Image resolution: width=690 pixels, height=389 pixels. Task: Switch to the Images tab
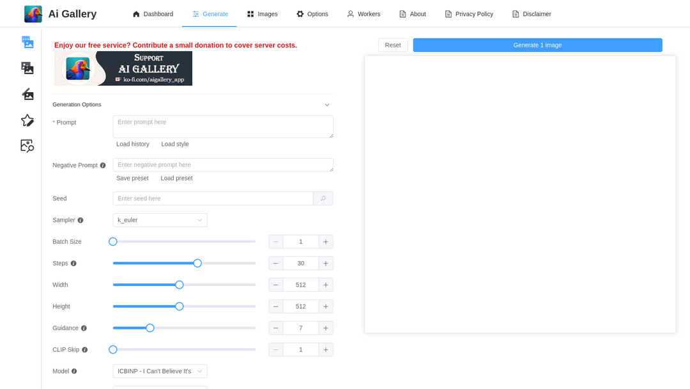[262, 14]
